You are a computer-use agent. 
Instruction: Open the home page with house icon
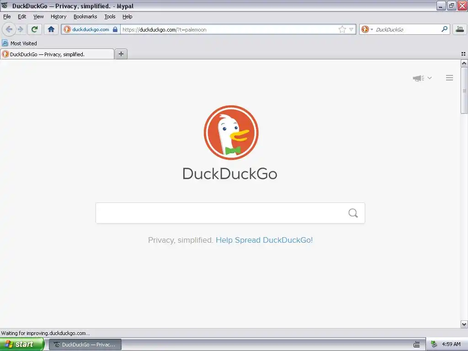coord(51,29)
